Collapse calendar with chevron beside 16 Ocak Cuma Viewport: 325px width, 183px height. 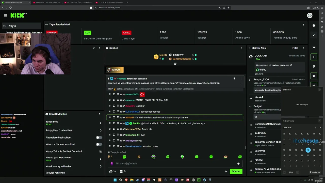point(320,121)
